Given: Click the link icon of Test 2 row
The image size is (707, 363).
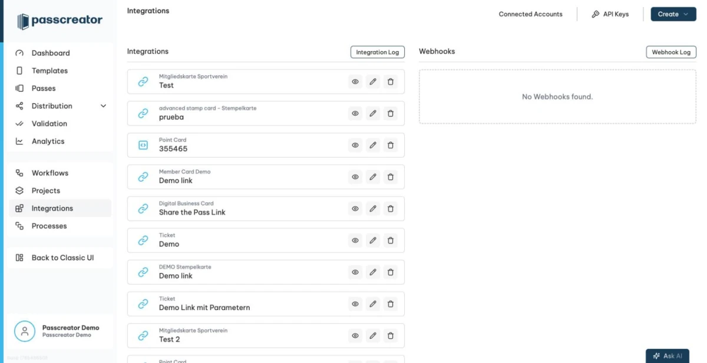Looking at the screenshot, I should click(x=143, y=336).
